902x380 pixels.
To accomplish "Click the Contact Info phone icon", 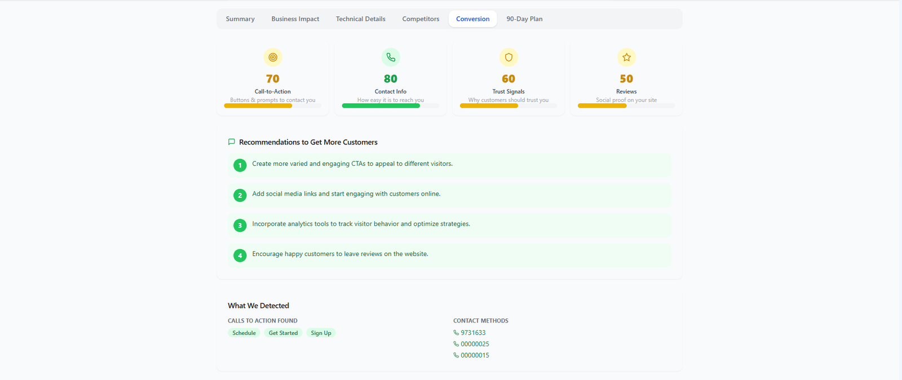I will point(391,57).
